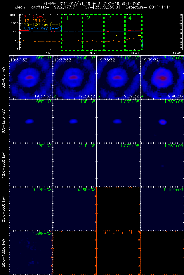Open the 3.0-6.0 keV image ending 19:40:20

click(162, 77)
